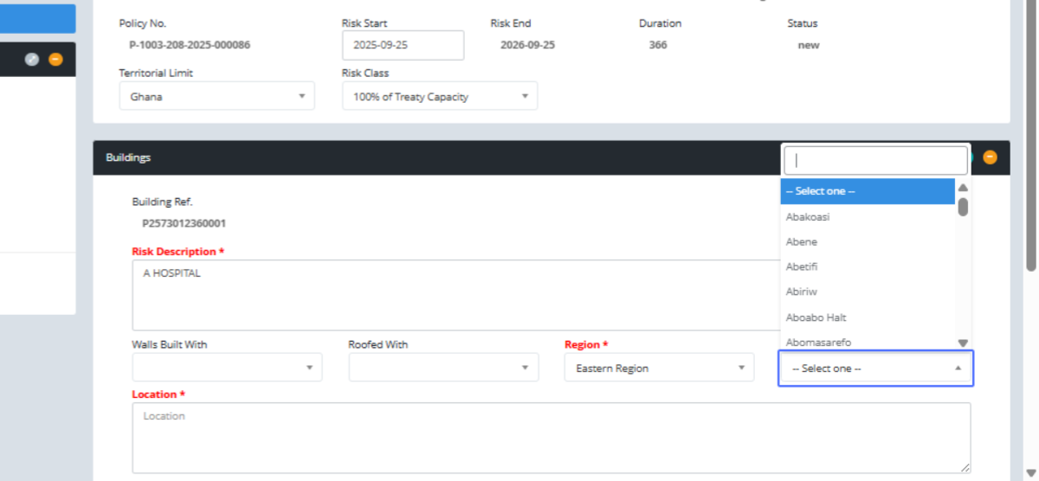Click the blue button in left sidebar
Image resolution: width=1039 pixels, height=481 pixels.
click(x=37, y=19)
